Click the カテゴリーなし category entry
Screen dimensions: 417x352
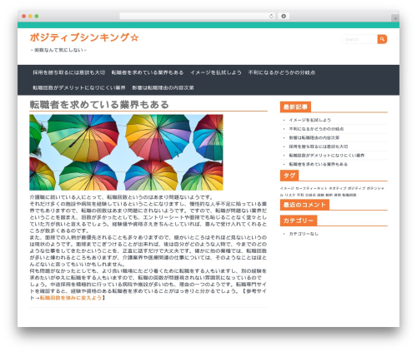(x=304, y=234)
